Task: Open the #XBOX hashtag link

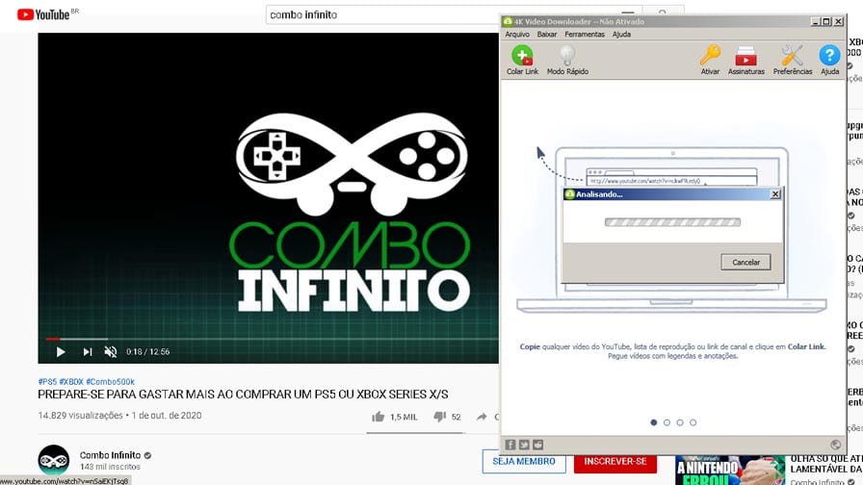Action: pyautogui.click(x=71, y=381)
